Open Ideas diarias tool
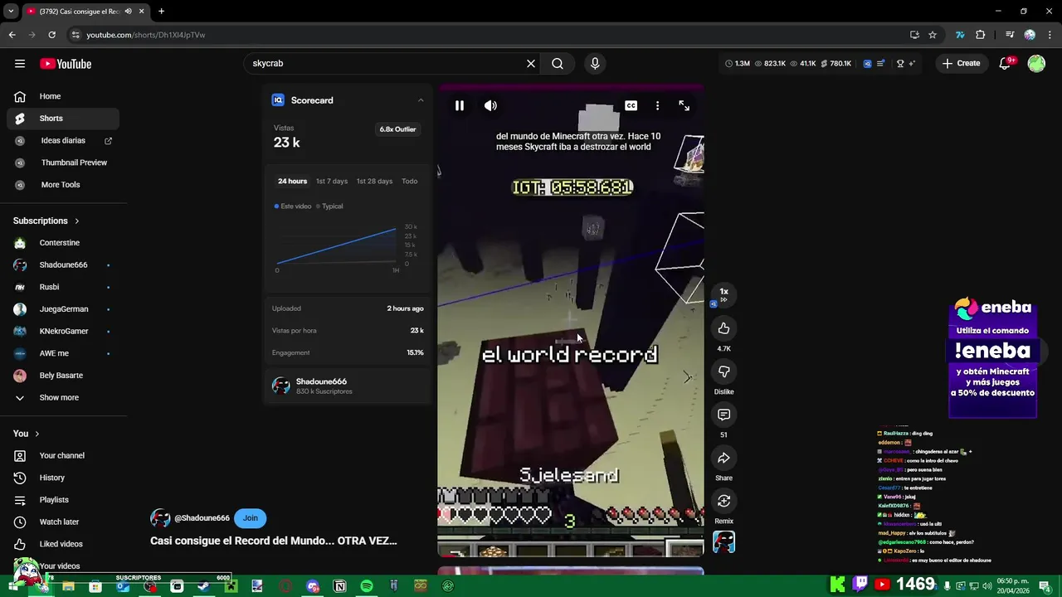This screenshot has width=1062, height=597. click(x=63, y=141)
